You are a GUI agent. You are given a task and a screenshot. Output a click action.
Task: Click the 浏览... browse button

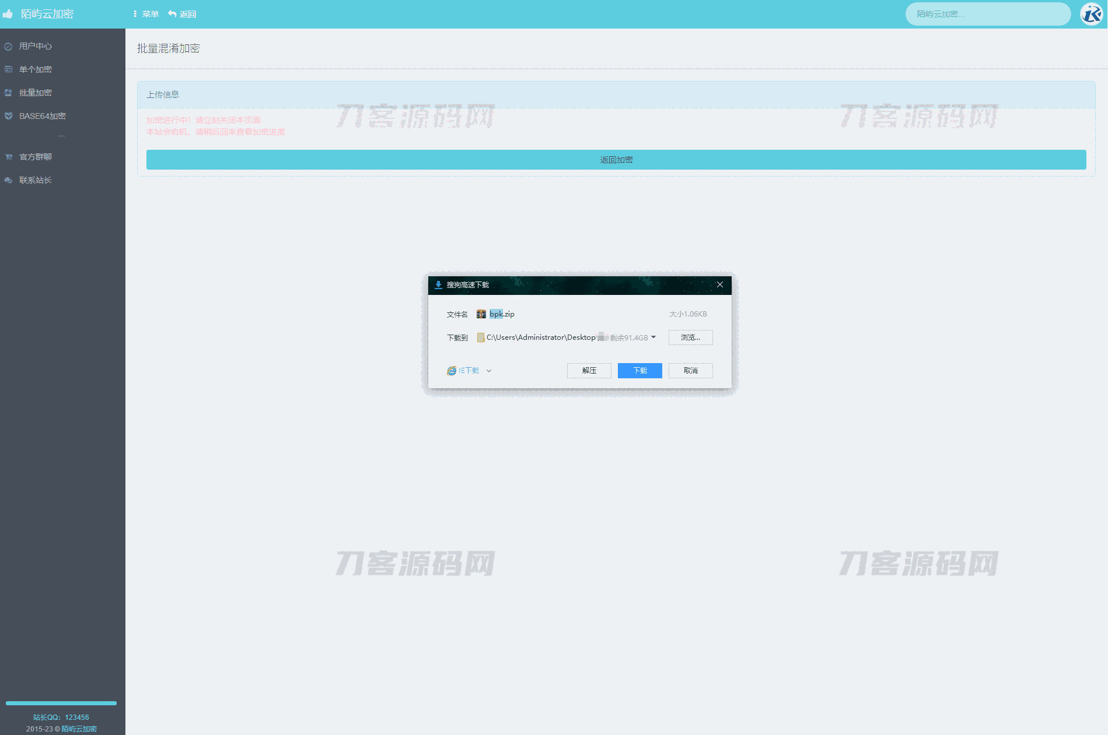click(691, 337)
